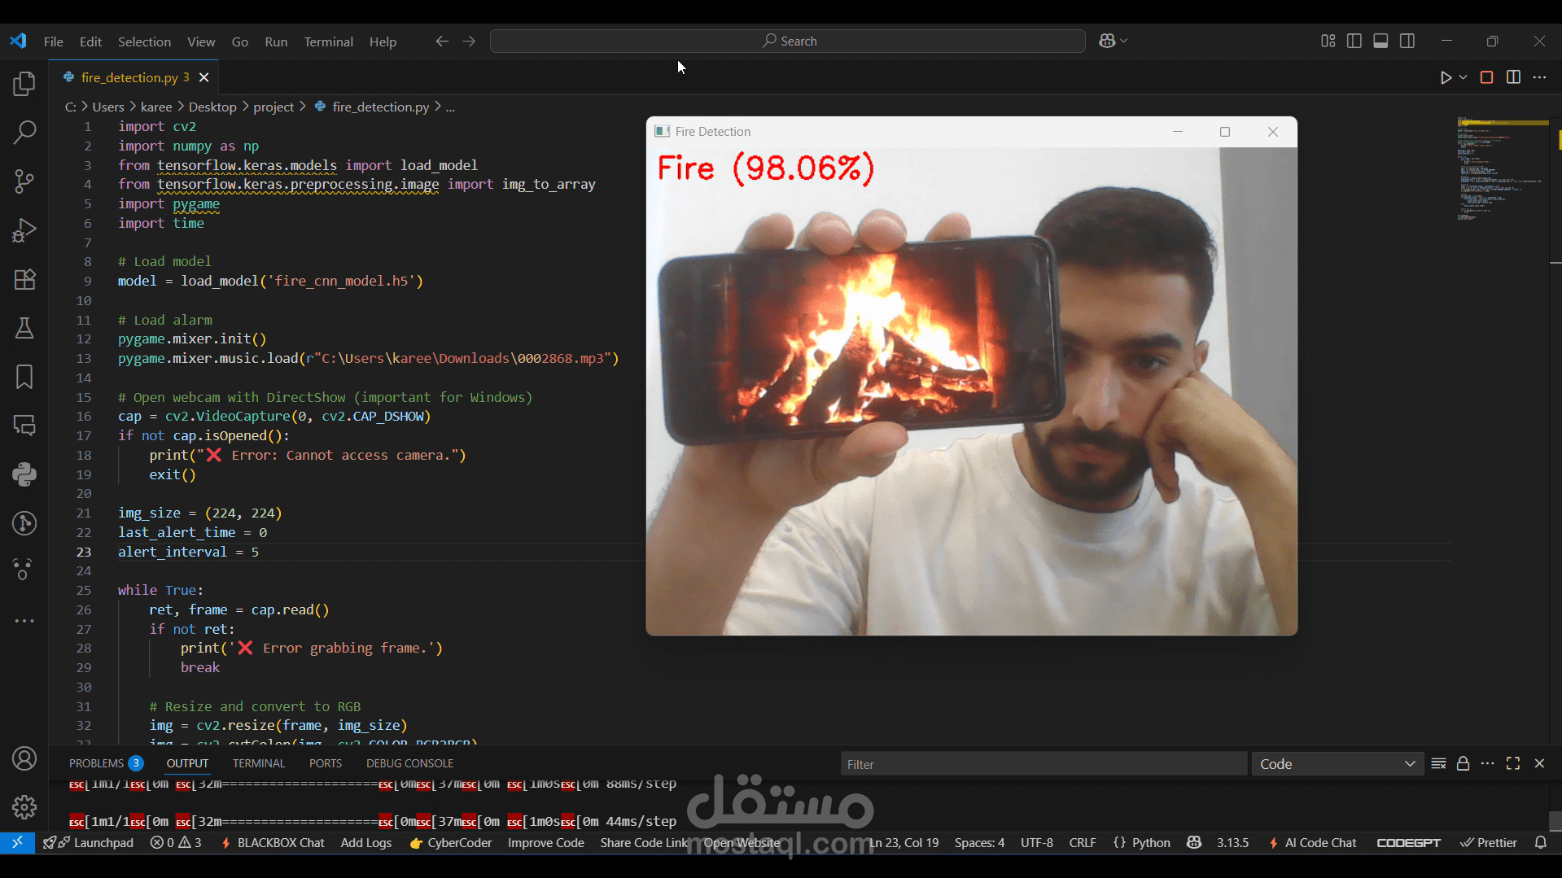
Task: Open Copilot chat icon in title bar
Action: click(1107, 41)
